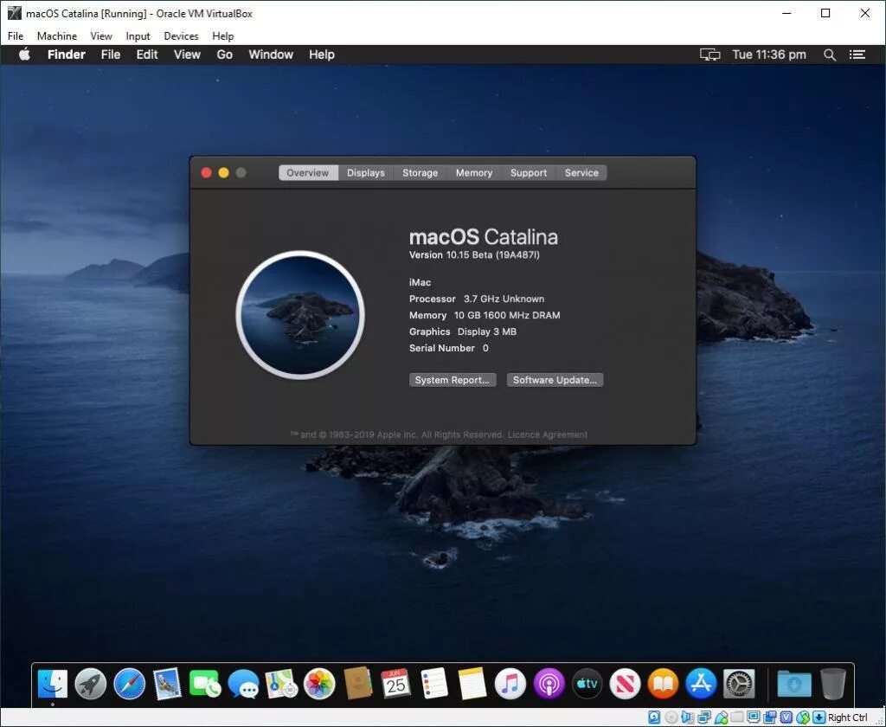Viewport: 886px width, 727px height.
Task: Minimize About This Mac with yellow button
Action: 224,173
